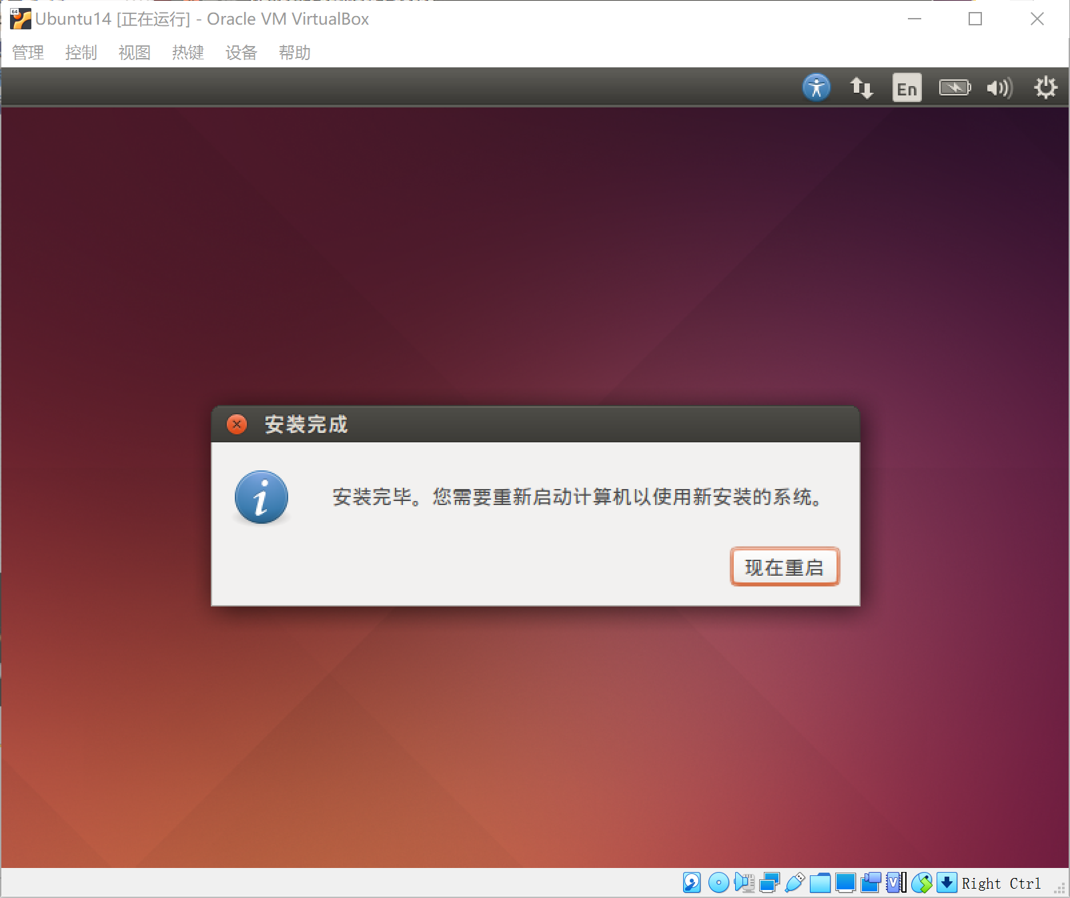Click the 现在重启 restart now button
This screenshot has width=1070, height=898.
pos(784,567)
